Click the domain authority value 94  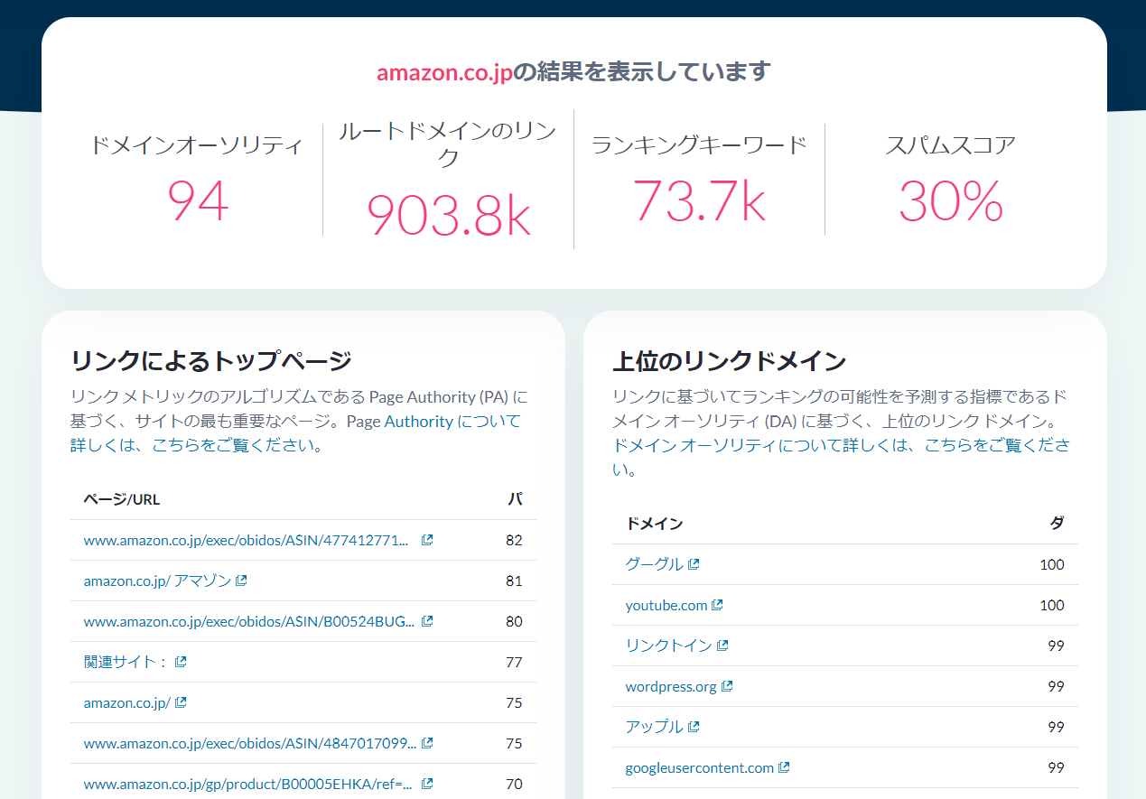198,200
